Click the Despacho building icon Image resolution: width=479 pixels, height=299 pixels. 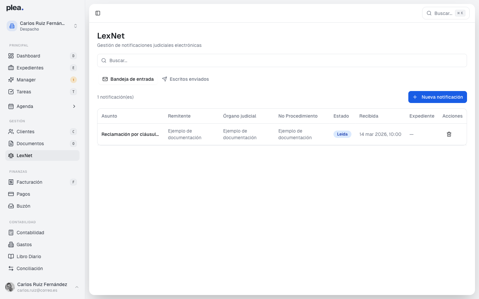tap(12, 26)
